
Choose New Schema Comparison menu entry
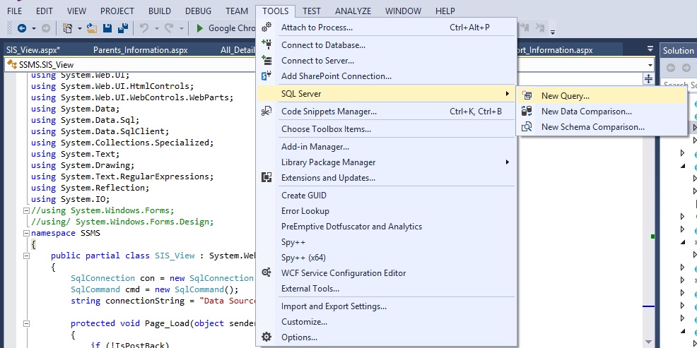(x=592, y=127)
